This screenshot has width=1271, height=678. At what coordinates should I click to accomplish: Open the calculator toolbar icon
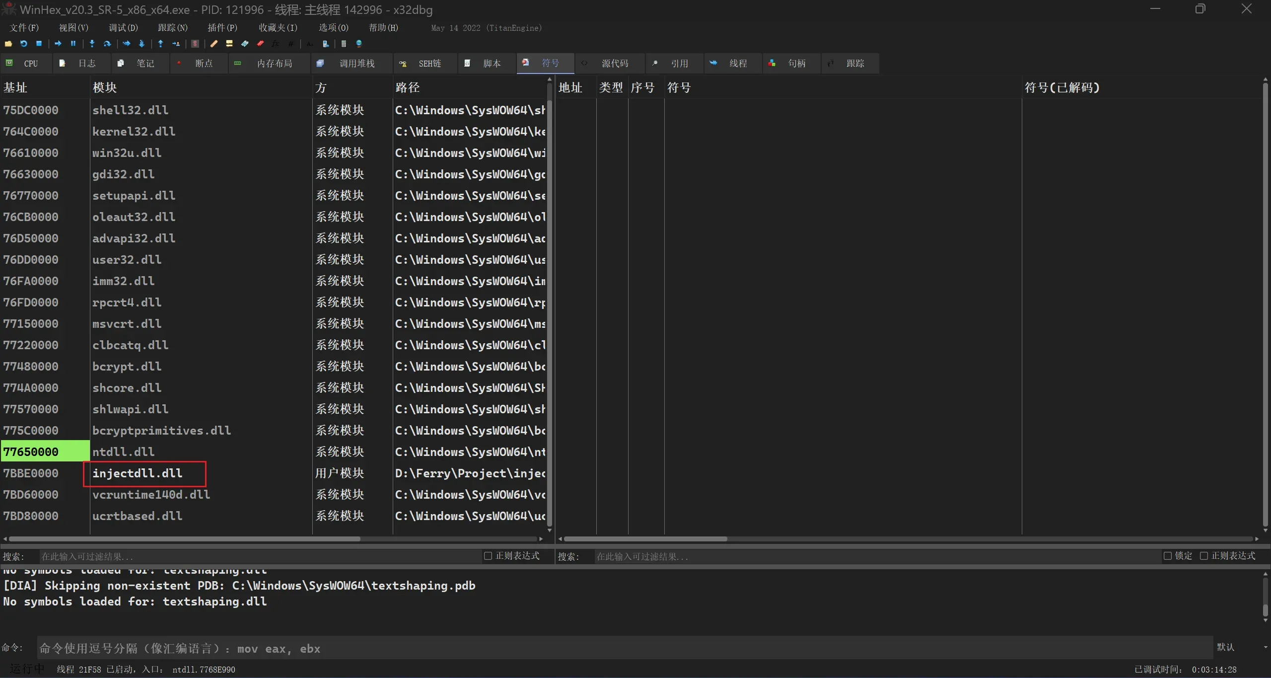[x=343, y=44]
